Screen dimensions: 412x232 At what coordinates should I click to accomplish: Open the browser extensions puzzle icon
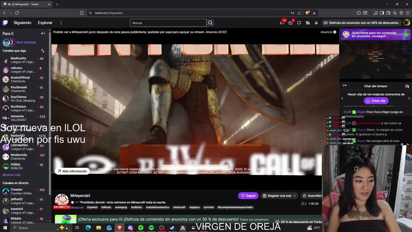tap(359, 13)
